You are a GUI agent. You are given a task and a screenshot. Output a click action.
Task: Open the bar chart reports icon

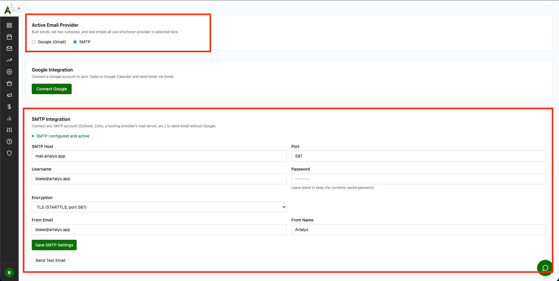click(x=9, y=118)
